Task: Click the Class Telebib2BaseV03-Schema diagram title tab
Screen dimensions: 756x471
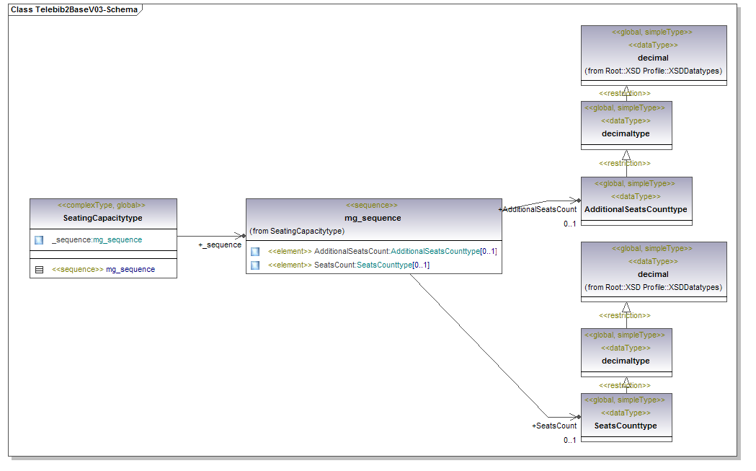Action: 74,10
